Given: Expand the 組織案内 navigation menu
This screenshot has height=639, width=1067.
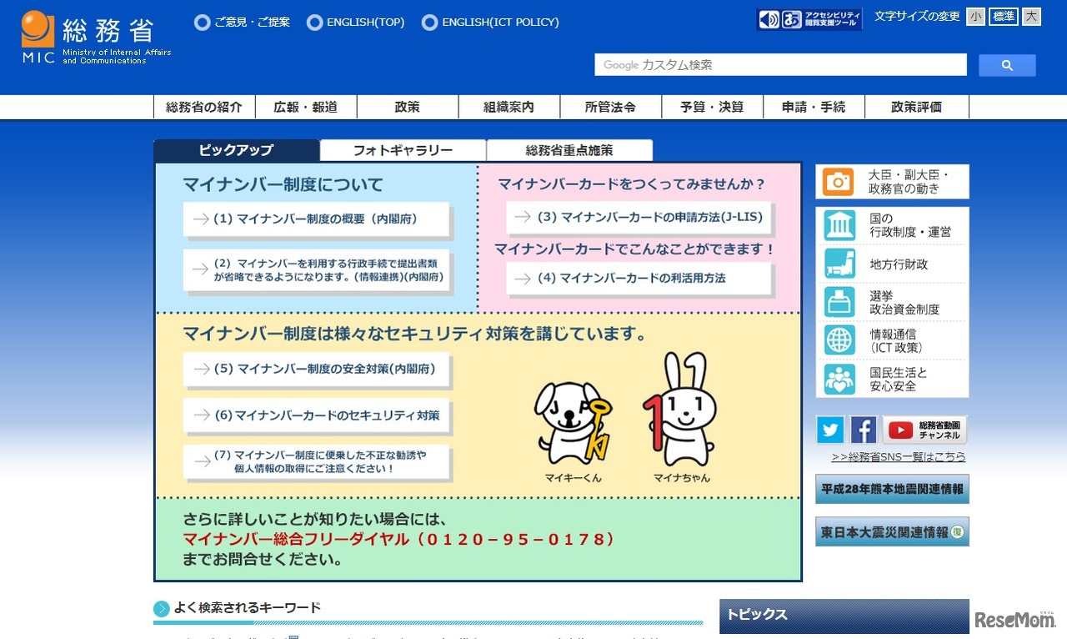Looking at the screenshot, I should click(509, 106).
